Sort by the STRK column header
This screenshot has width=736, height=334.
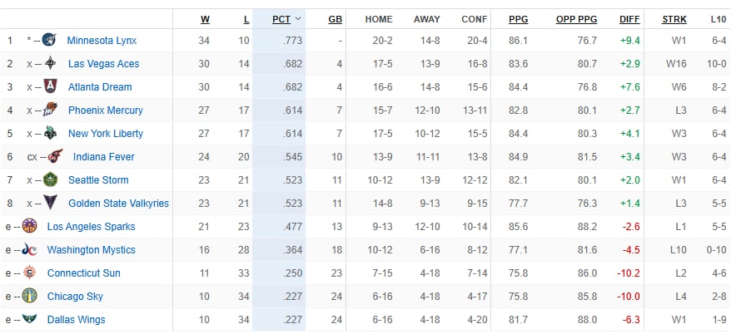(x=674, y=20)
